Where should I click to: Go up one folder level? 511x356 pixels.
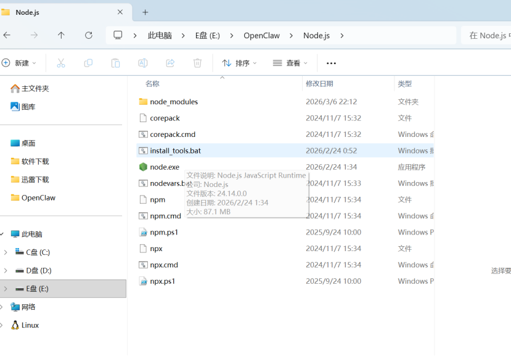point(61,35)
